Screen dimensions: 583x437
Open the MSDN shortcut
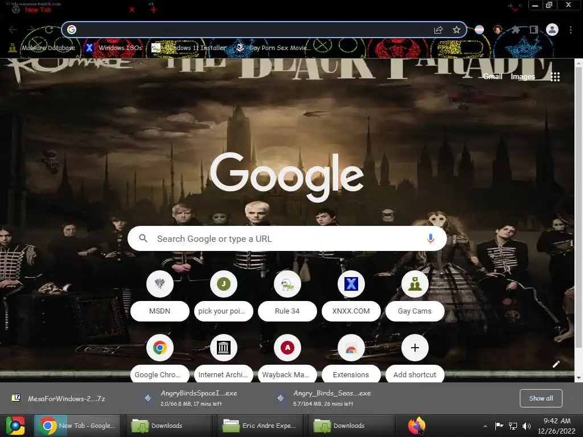click(160, 296)
